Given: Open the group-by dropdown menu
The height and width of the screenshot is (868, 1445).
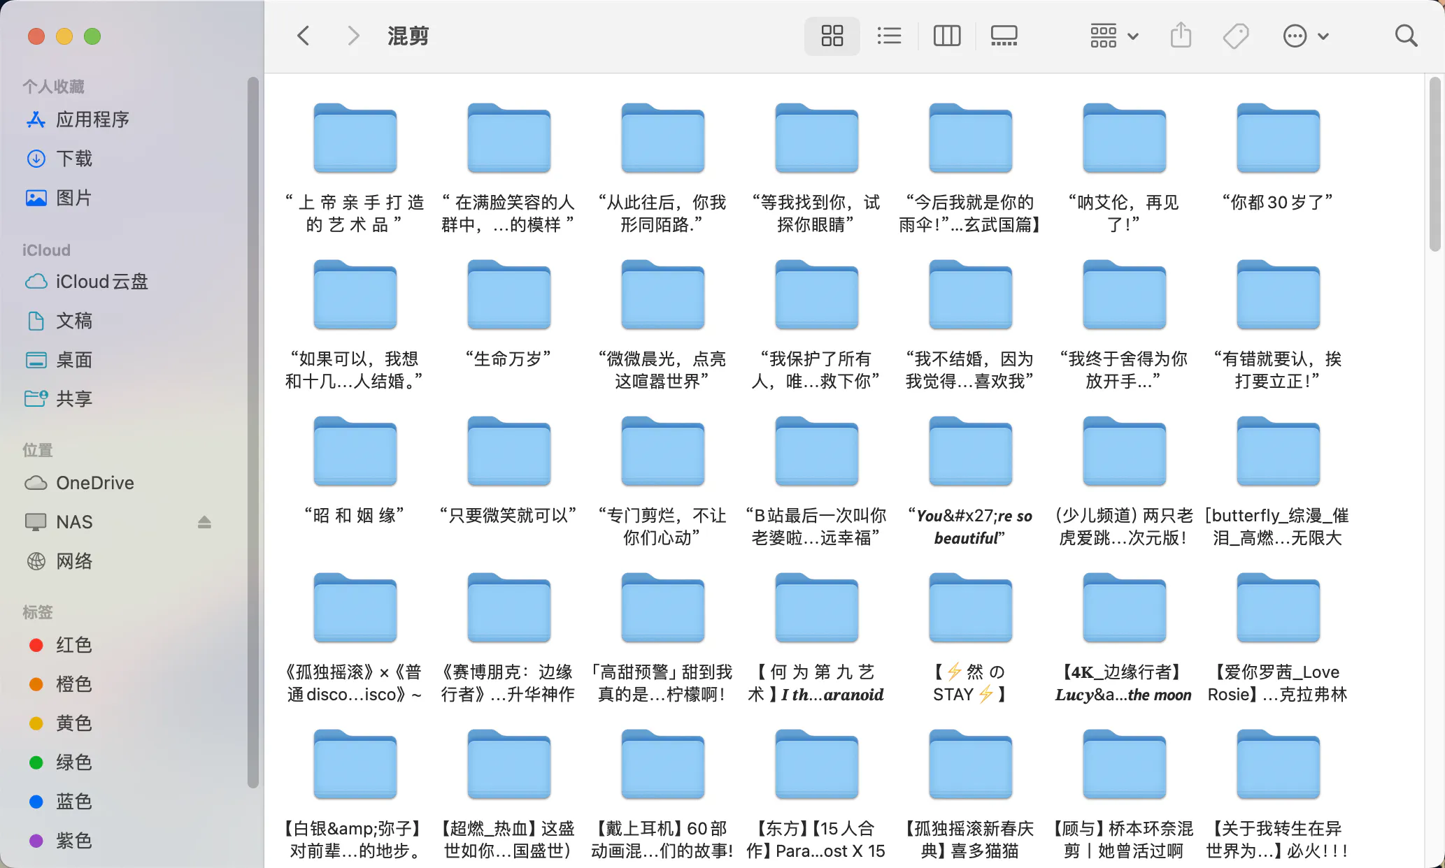Looking at the screenshot, I should pos(1114,36).
